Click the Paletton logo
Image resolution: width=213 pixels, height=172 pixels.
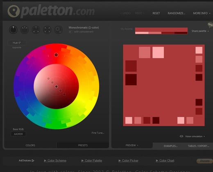[x=51, y=11]
